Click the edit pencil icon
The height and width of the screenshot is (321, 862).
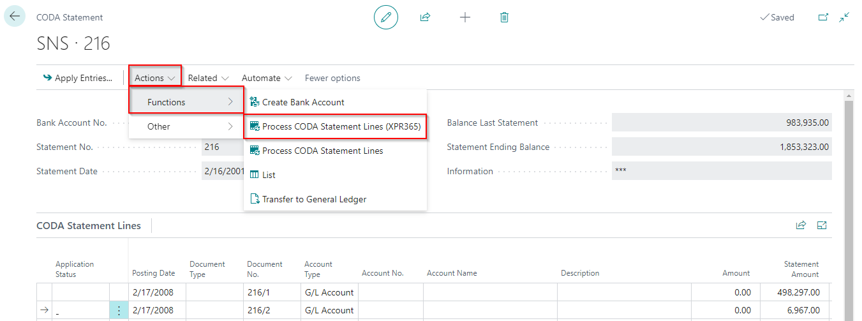coord(385,17)
